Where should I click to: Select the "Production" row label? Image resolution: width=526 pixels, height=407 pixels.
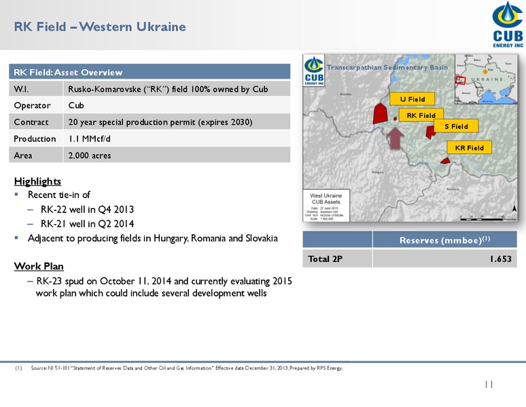pos(36,138)
